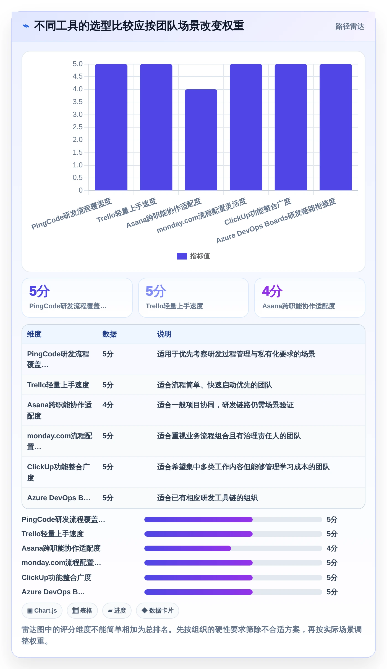The width and height of the screenshot is (387, 669).
Task: Select the Chart.js tag chip
Action: [x=42, y=611]
